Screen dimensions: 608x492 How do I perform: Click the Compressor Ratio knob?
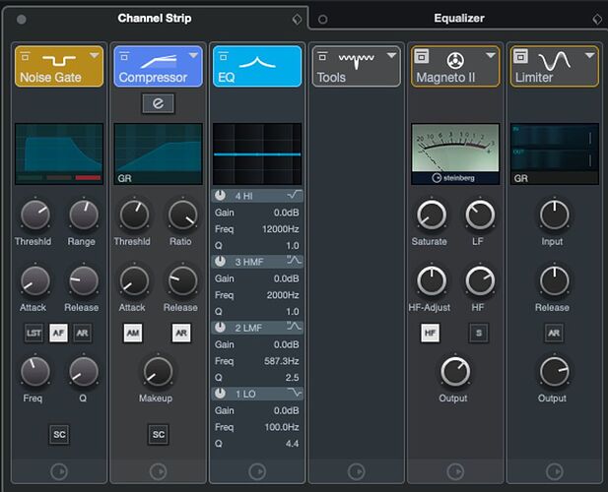tap(182, 215)
